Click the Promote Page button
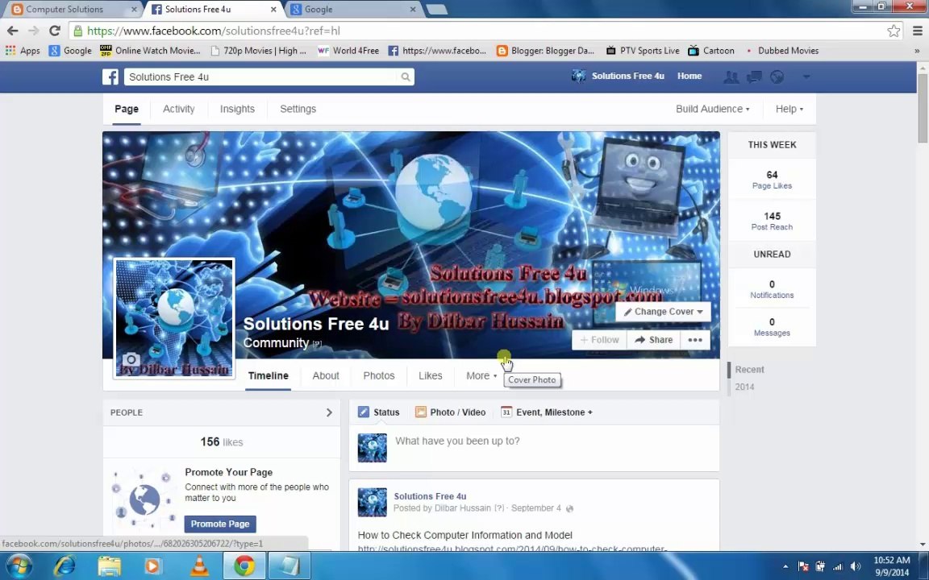Image resolution: width=929 pixels, height=580 pixels. (220, 524)
